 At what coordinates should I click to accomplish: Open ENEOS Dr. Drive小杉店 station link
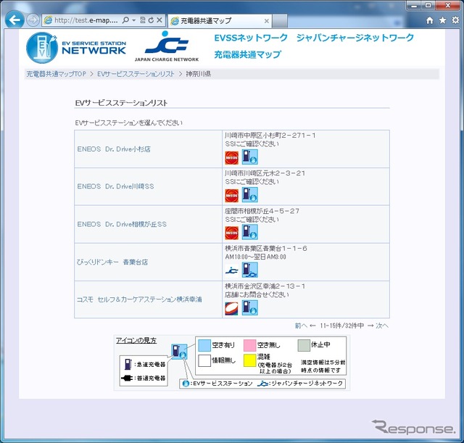(114, 149)
